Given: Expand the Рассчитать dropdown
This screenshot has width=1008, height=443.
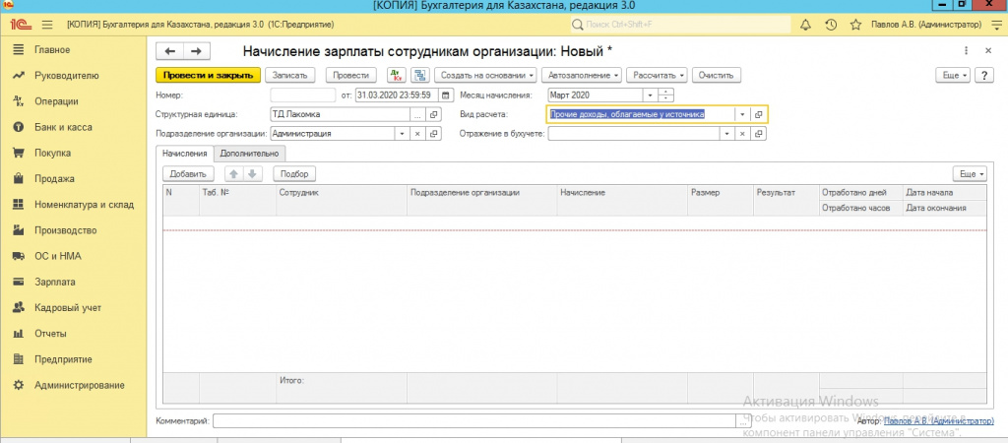Looking at the screenshot, I should (x=657, y=75).
